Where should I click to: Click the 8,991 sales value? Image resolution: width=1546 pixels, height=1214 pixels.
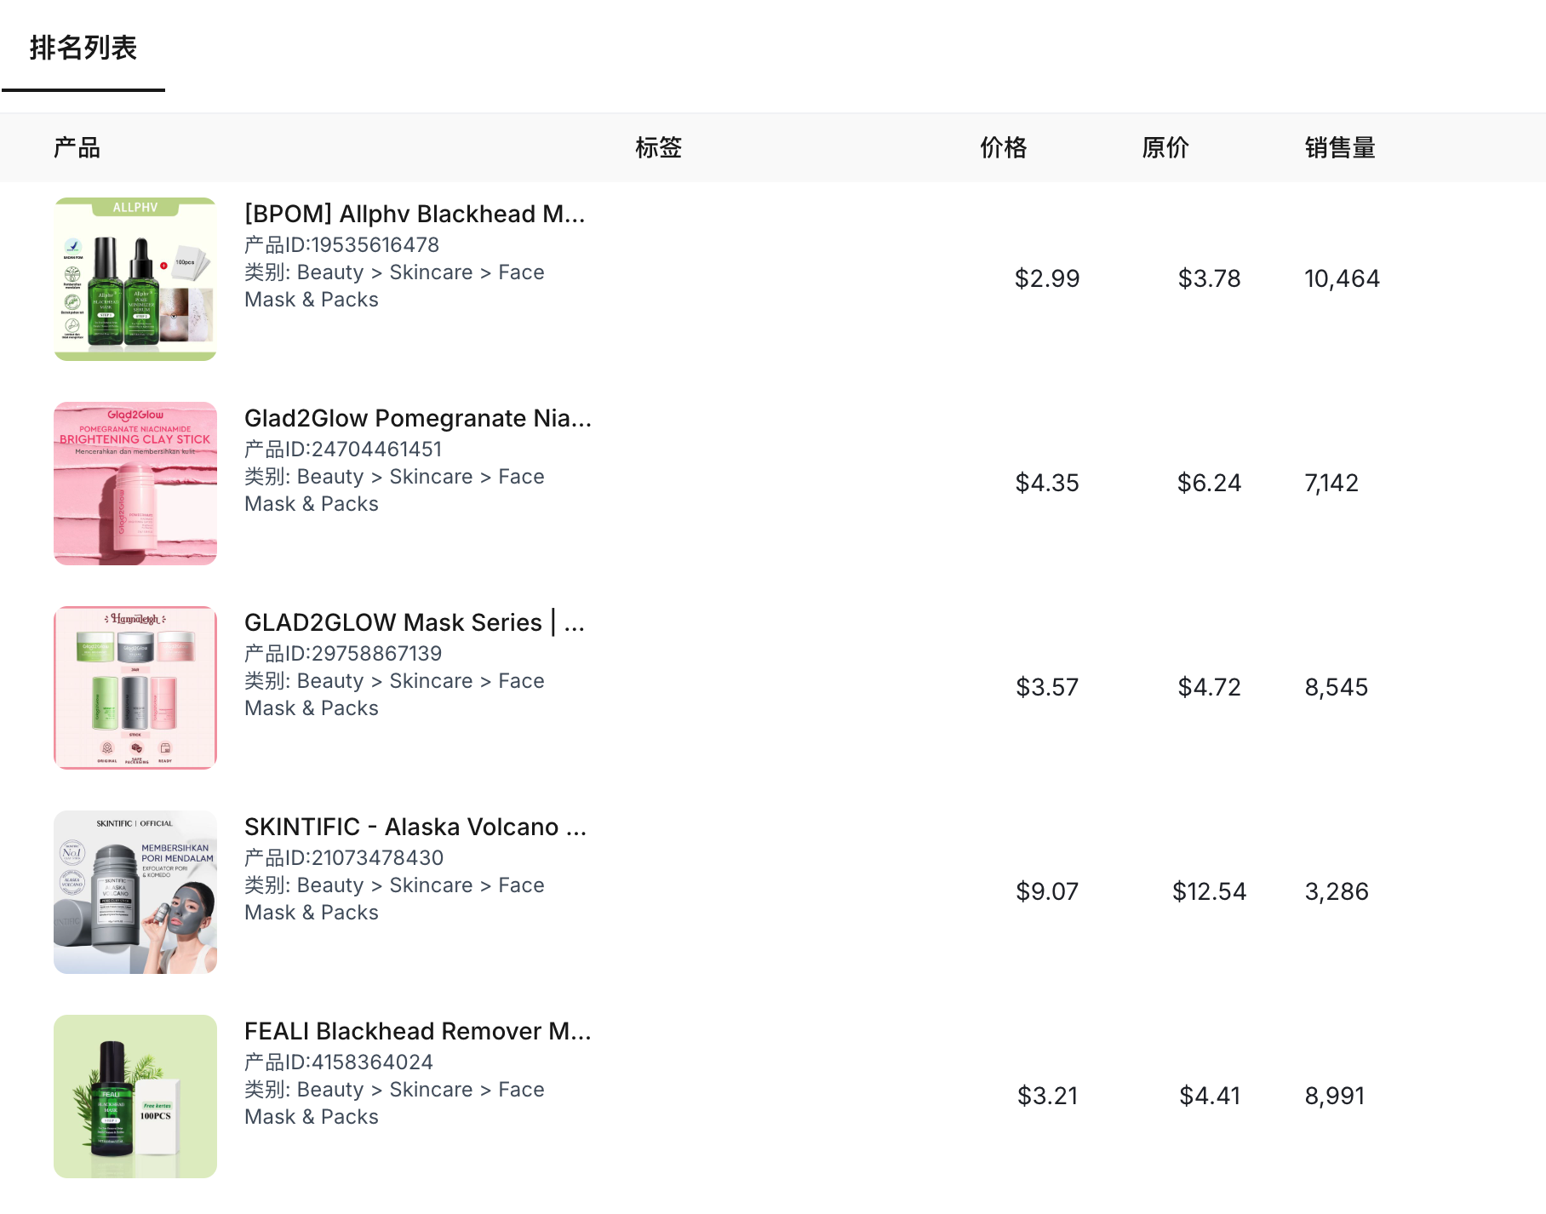[x=1335, y=1096]
